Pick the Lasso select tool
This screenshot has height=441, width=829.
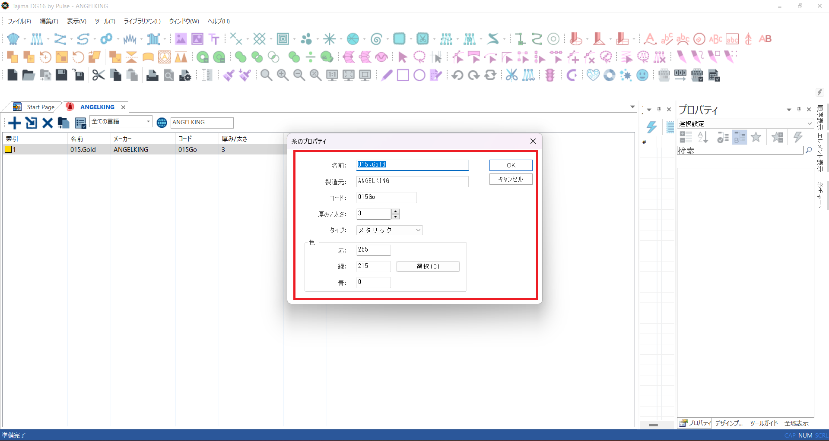[x=419, y=57]
